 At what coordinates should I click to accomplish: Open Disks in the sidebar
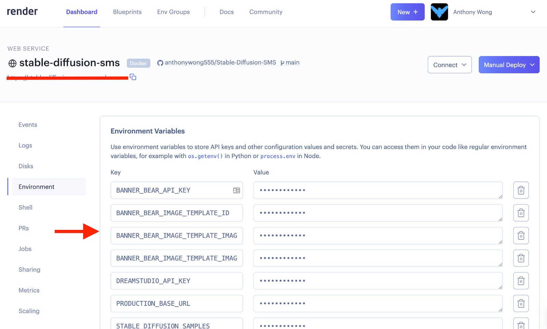point(26,166)
